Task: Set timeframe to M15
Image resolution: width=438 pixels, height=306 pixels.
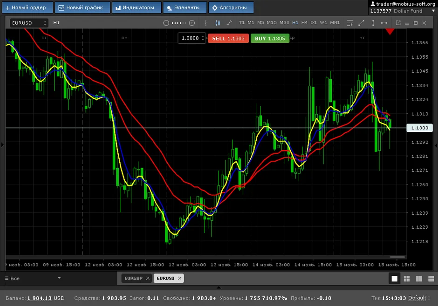Action: pyautogui.click(x=272, y=23)
